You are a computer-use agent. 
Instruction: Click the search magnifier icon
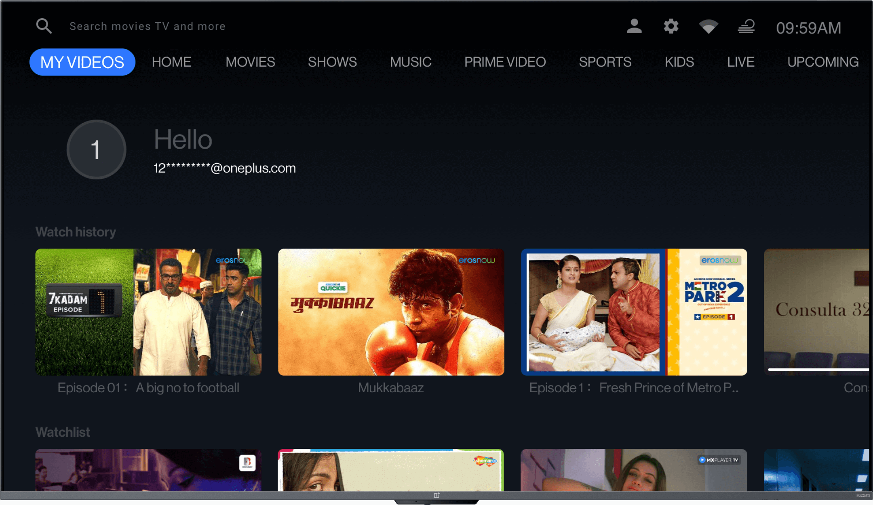tap(44, 26)
